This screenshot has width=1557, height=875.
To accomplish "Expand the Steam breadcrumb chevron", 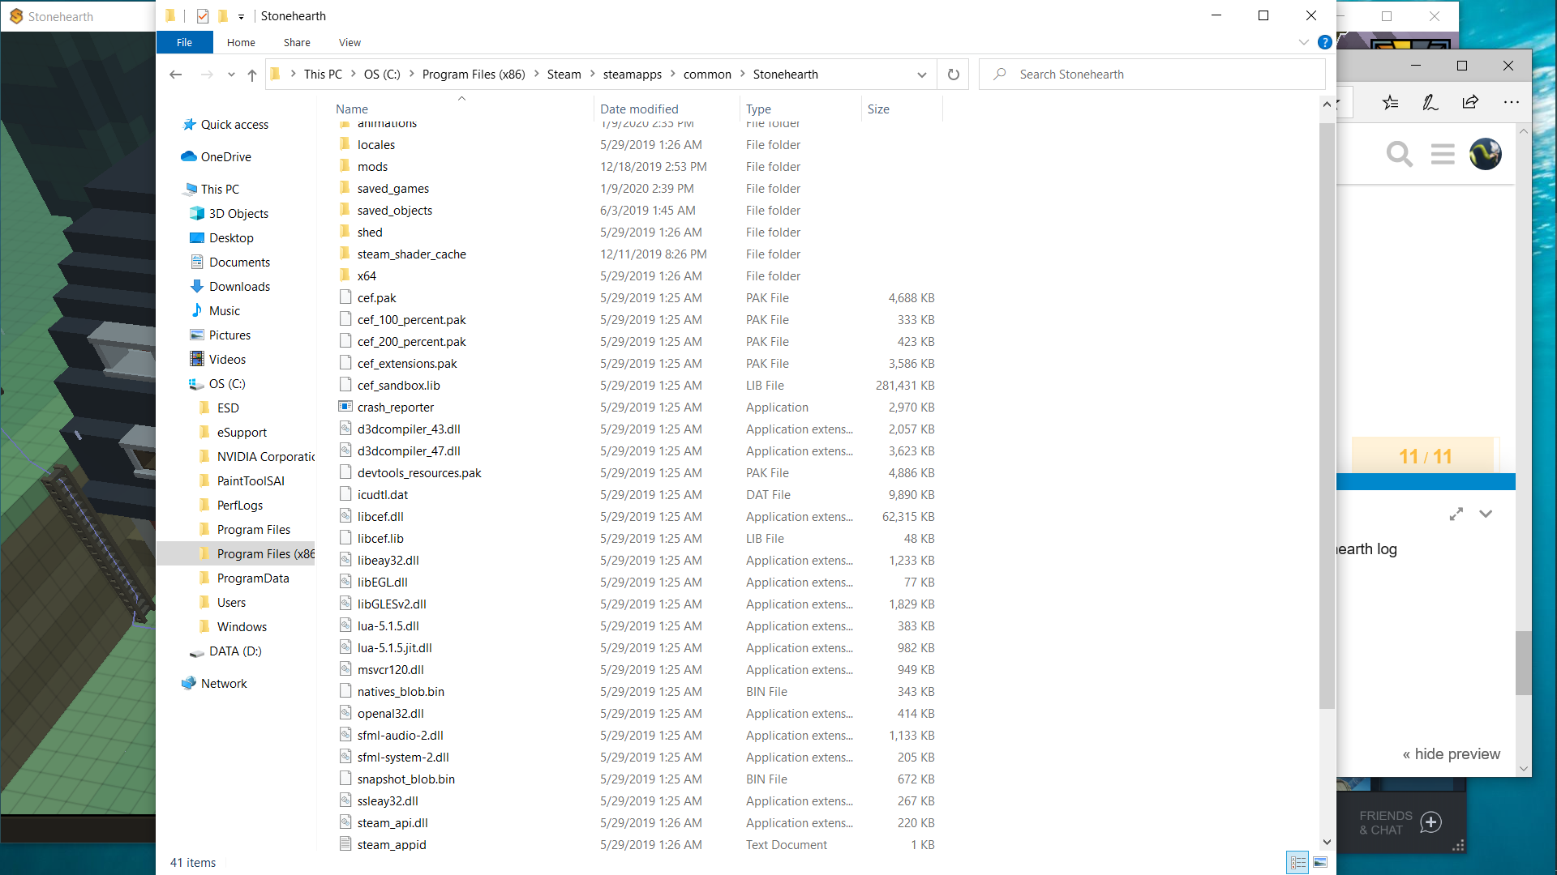I will coord(592,75).
